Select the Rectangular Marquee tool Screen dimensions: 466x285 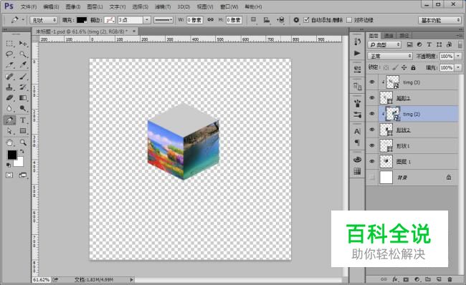9,44
